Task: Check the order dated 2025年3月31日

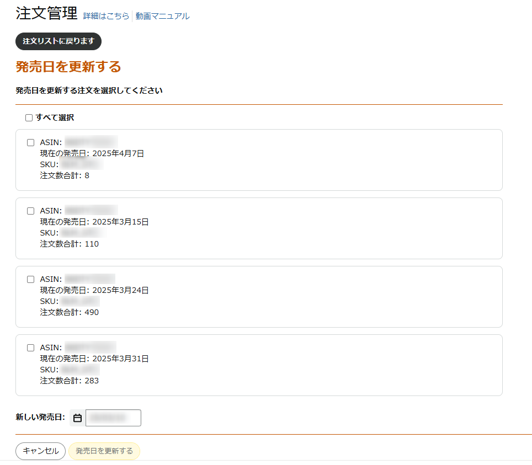Action: (30, 348)
